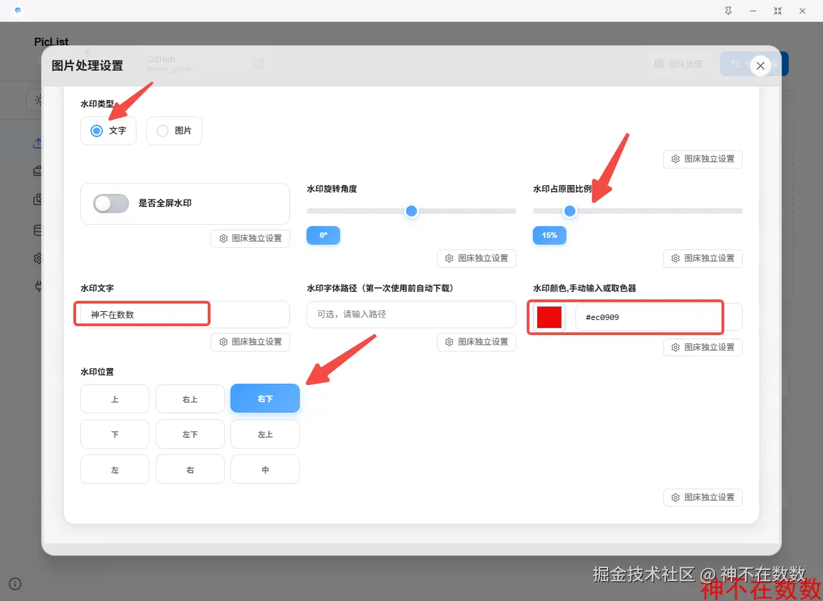Open 图床独立设置 for 水印占原图比例
The width and height of the screenshot is (823, 601).
click(703, 258)
